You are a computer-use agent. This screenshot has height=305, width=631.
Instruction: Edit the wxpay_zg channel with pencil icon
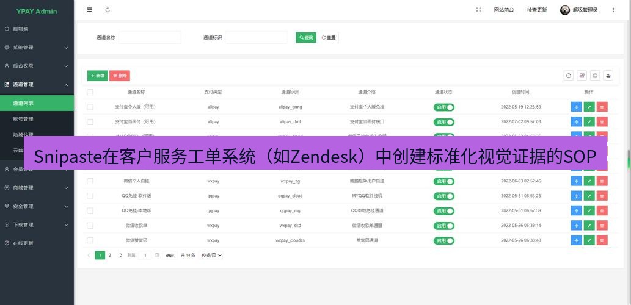589,181
